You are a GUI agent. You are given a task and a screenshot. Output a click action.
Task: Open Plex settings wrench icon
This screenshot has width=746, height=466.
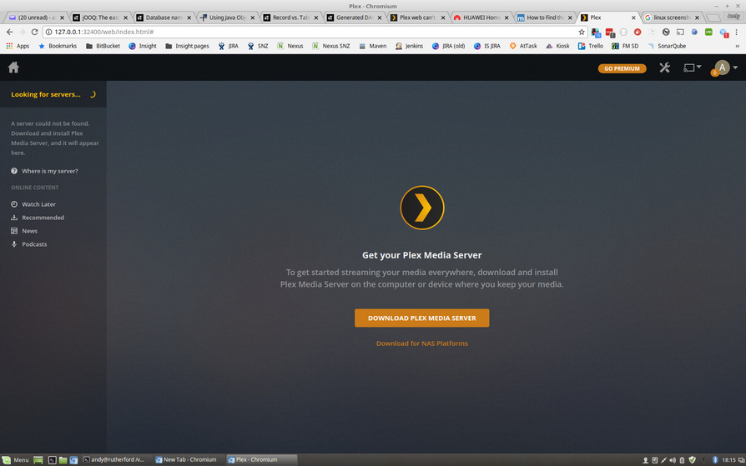665,68
